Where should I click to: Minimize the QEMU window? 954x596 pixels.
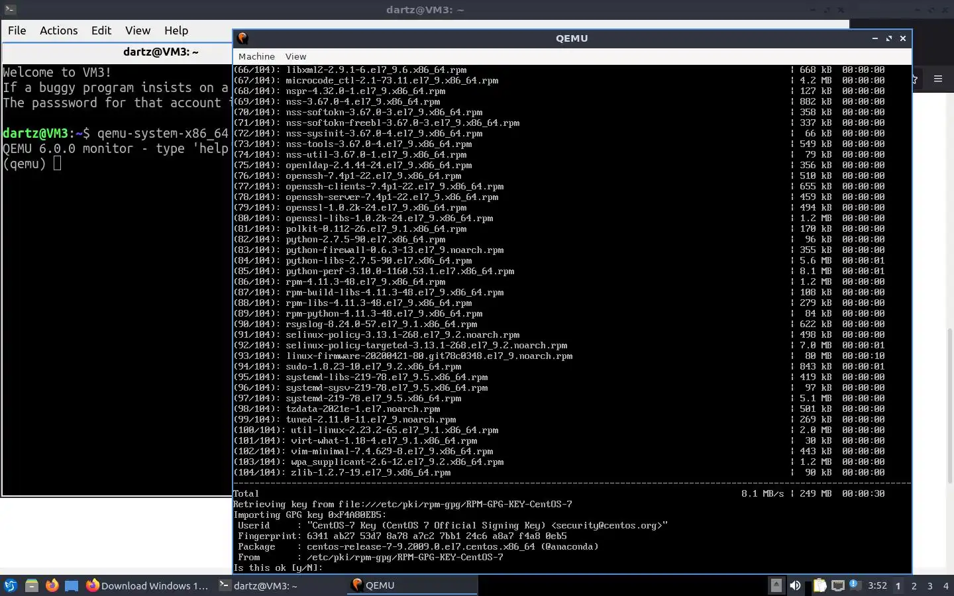(x=874, y=38)
